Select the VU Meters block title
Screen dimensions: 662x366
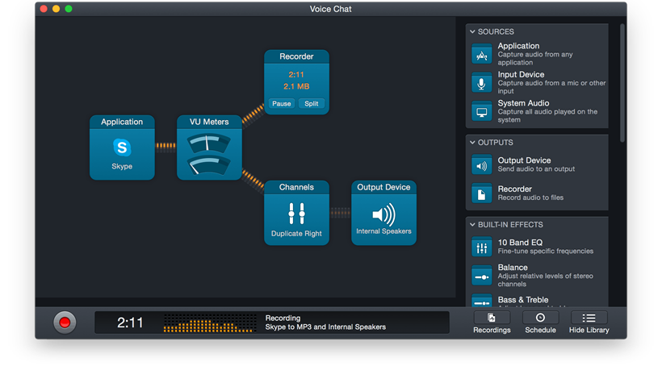pyautogui.click(x=209, y=122)
